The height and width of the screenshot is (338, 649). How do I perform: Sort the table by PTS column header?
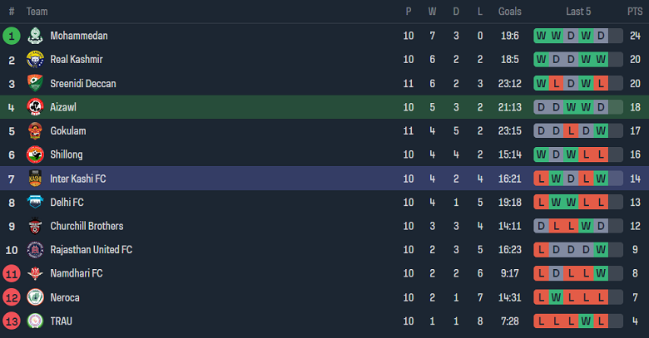click(635, 12)
